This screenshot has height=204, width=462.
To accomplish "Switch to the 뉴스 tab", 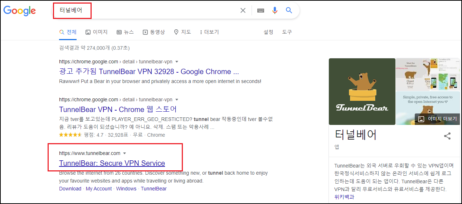I will coord(125,32).
